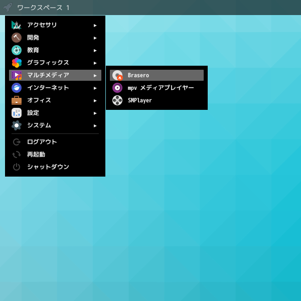
Task: Open the 設定 menu category
Action: 55,113
